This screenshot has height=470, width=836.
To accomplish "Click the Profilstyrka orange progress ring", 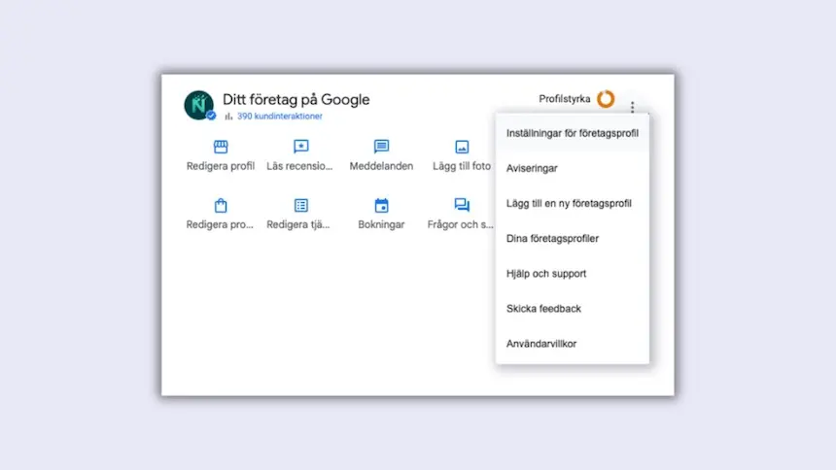I will point(606,99).
